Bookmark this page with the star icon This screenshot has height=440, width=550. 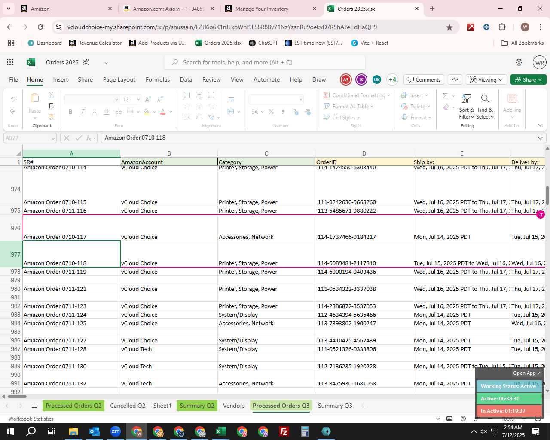[449, 27]
